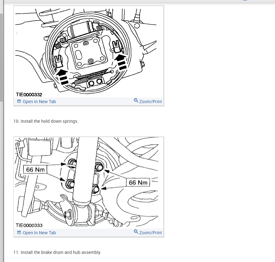The image size is (275, 262).
Task: Click Zoom/Print for diagram TIE0000332
Action: [x=148, y=101]
